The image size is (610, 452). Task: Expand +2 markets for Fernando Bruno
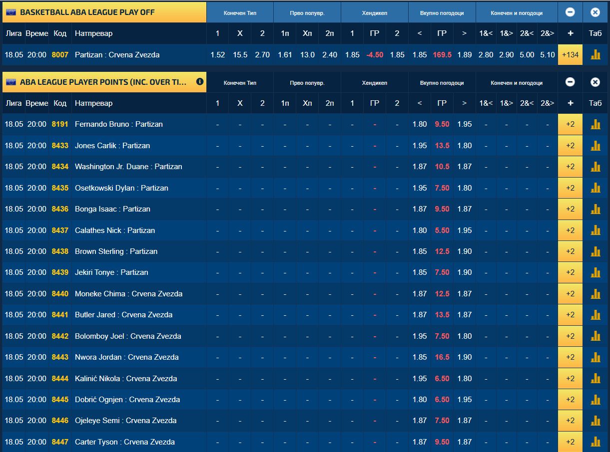click(x=570, y=124)
